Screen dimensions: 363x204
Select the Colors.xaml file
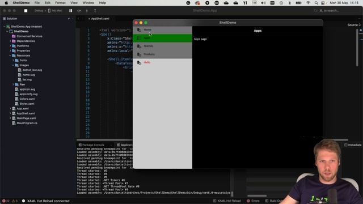click(27, 99)
